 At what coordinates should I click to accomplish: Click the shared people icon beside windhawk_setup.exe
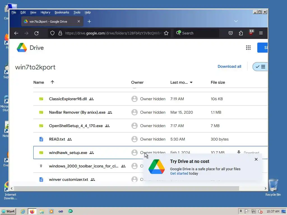tap(92, 153)
